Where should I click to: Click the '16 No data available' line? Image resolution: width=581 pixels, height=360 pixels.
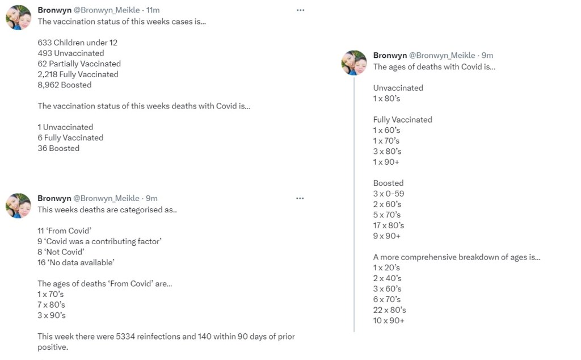click(76, 262)
